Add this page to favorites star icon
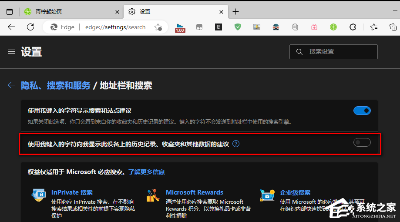Image resolution: width=400 pixels, height=222 pixels. (158, 27)
